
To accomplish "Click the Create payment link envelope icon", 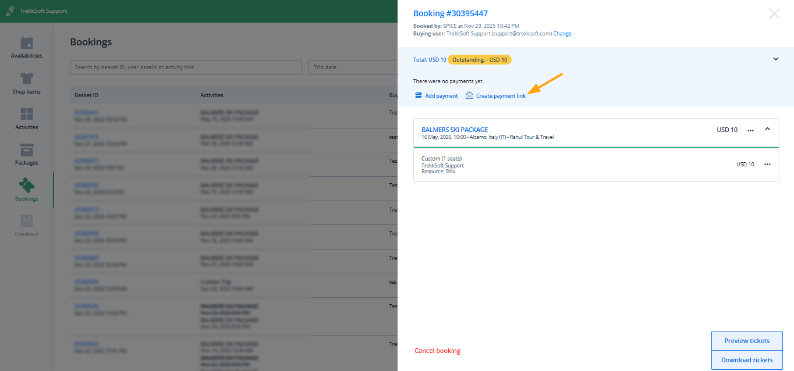I will coord(469,95).
